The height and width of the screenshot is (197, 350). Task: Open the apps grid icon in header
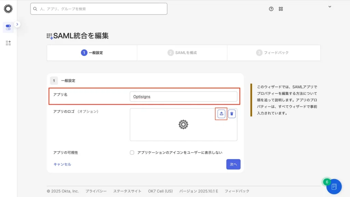pyautogui.click(x=281, y=9)
